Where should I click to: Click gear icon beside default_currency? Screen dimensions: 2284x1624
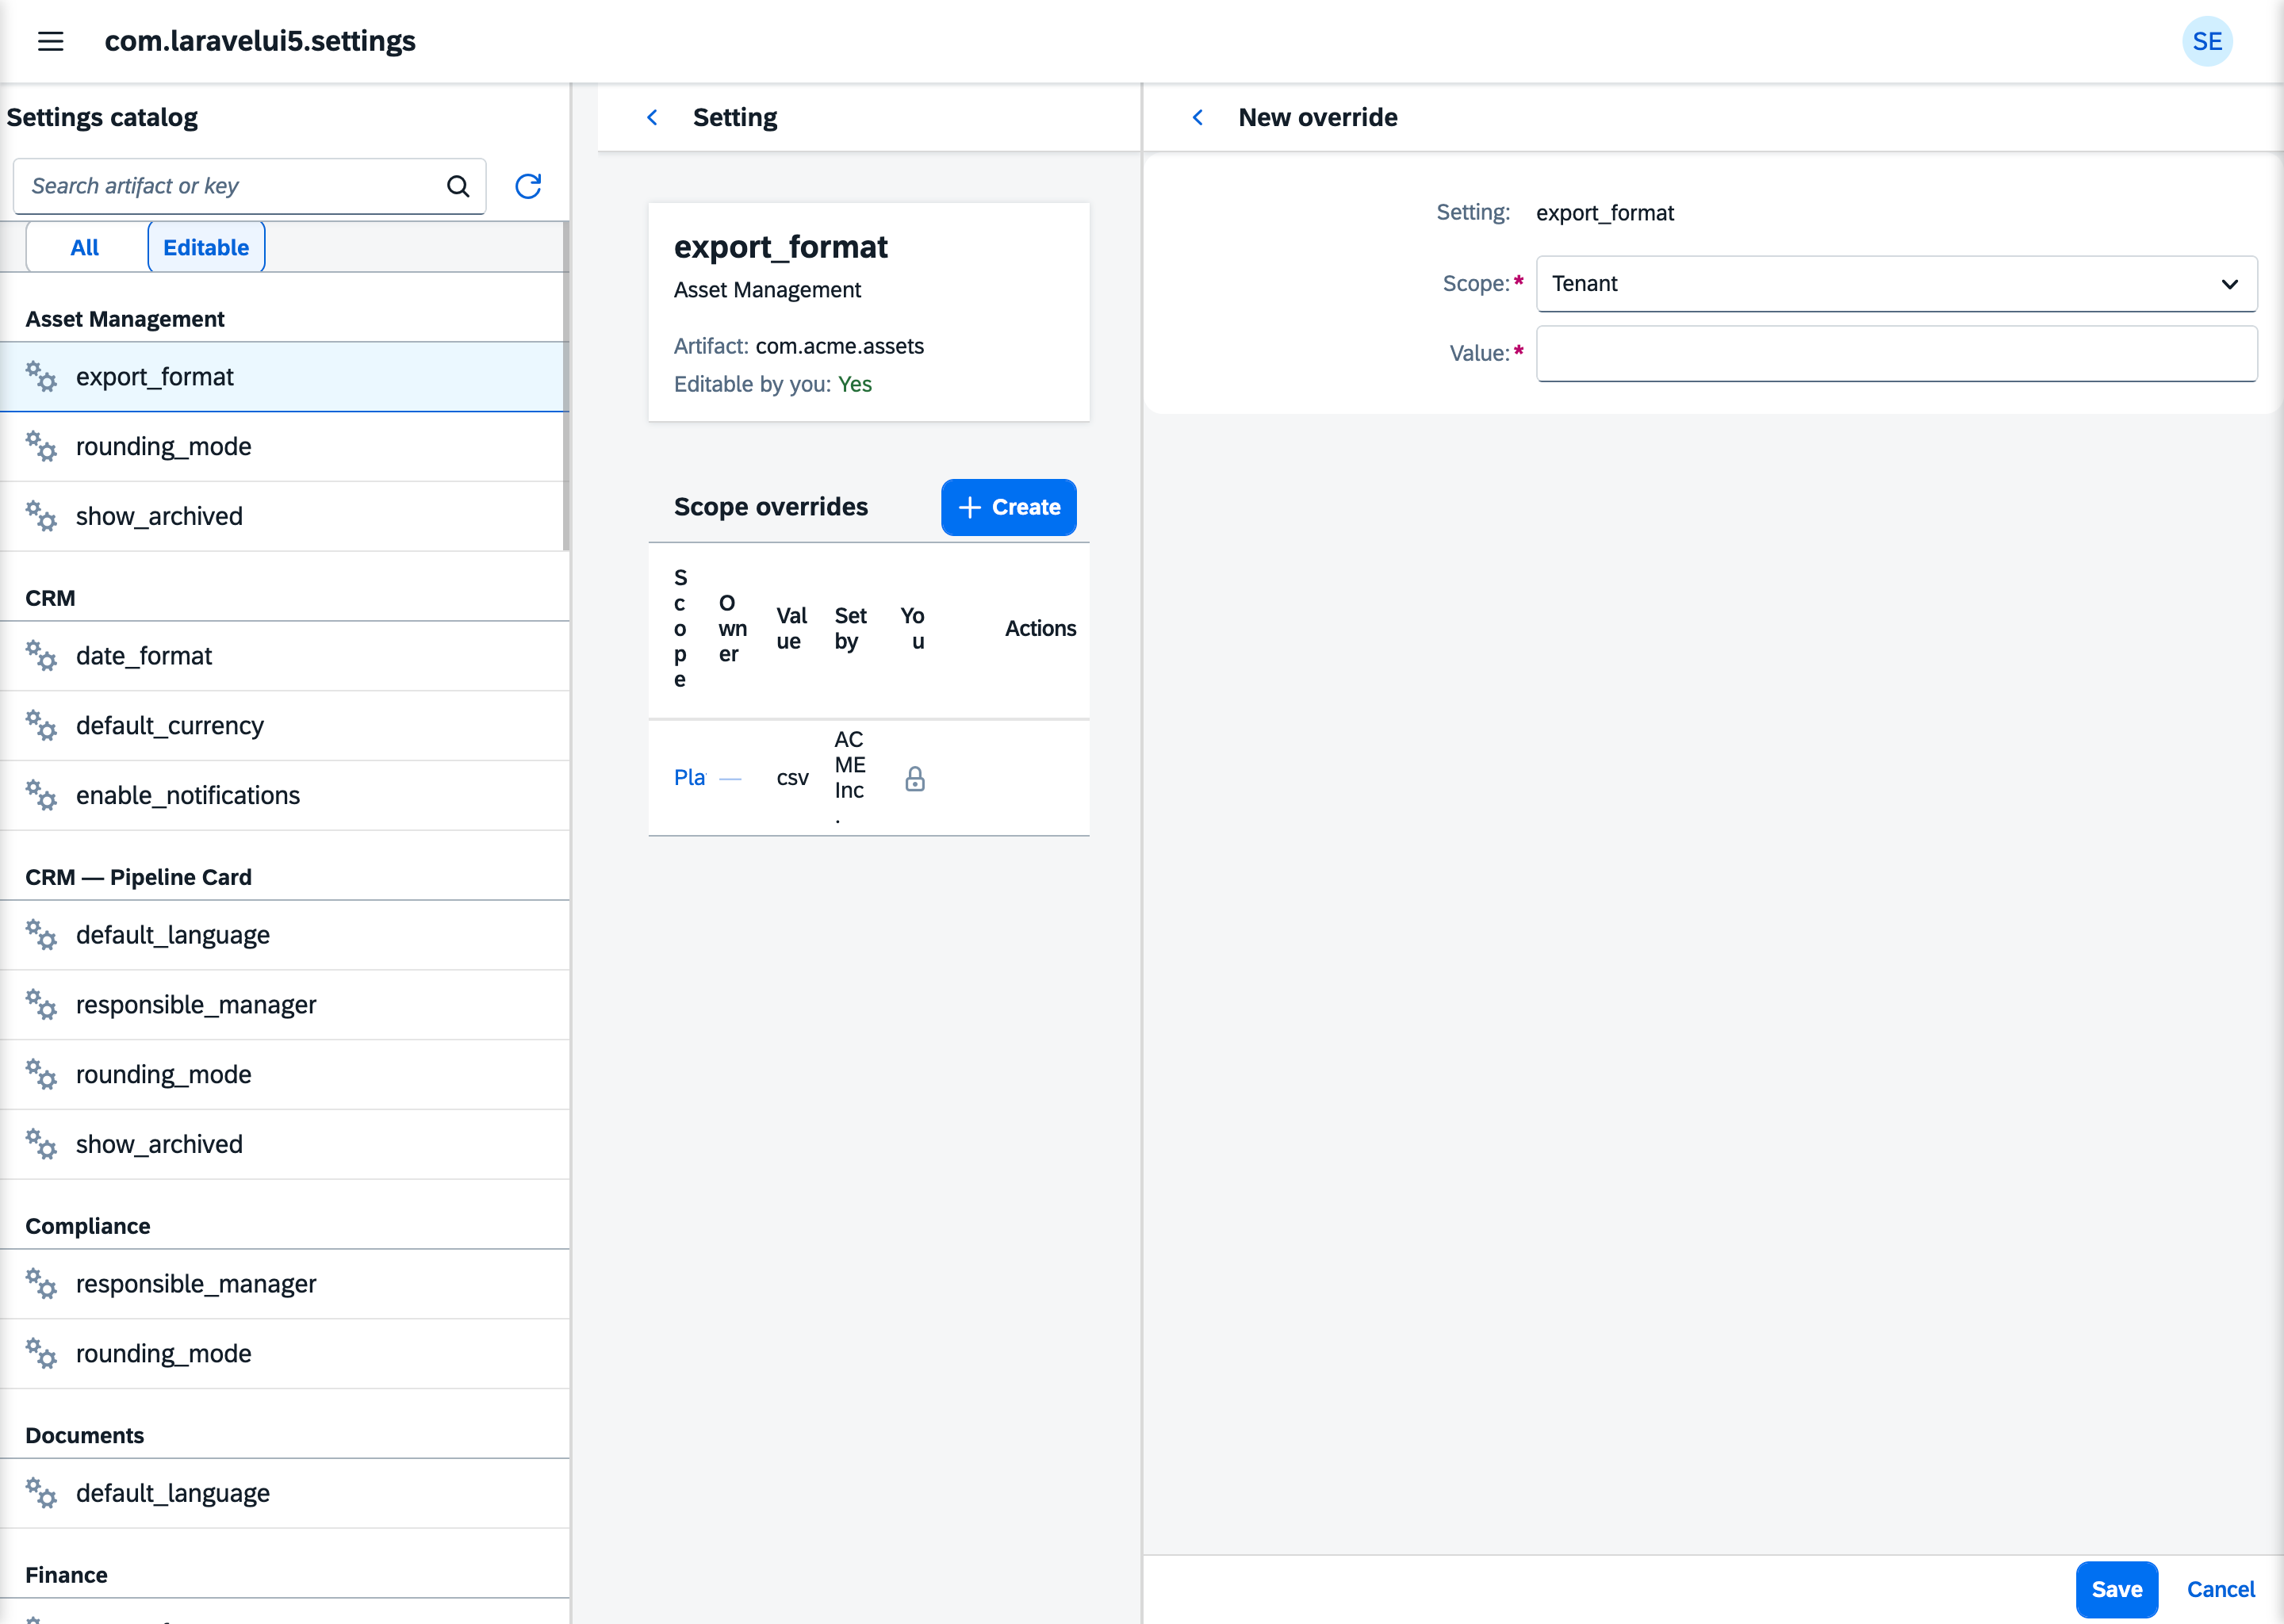tap(41, 726)
